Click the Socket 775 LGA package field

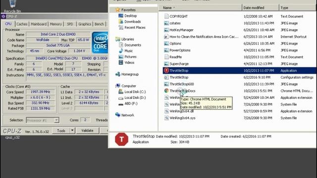coord(58,45)
